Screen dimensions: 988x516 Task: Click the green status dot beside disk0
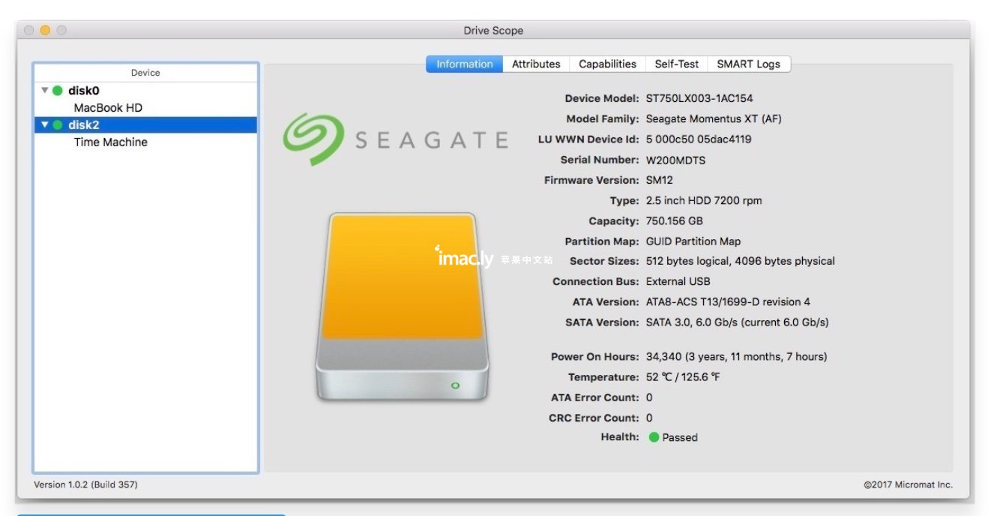[x=58, y=91]
